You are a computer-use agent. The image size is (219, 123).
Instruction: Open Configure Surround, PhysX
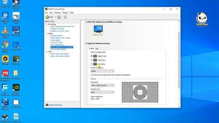(60, 31)
